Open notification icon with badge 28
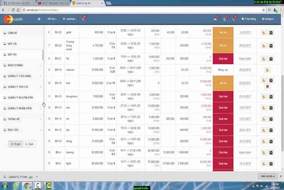The image size is (284, 190). tap(83, 19)
